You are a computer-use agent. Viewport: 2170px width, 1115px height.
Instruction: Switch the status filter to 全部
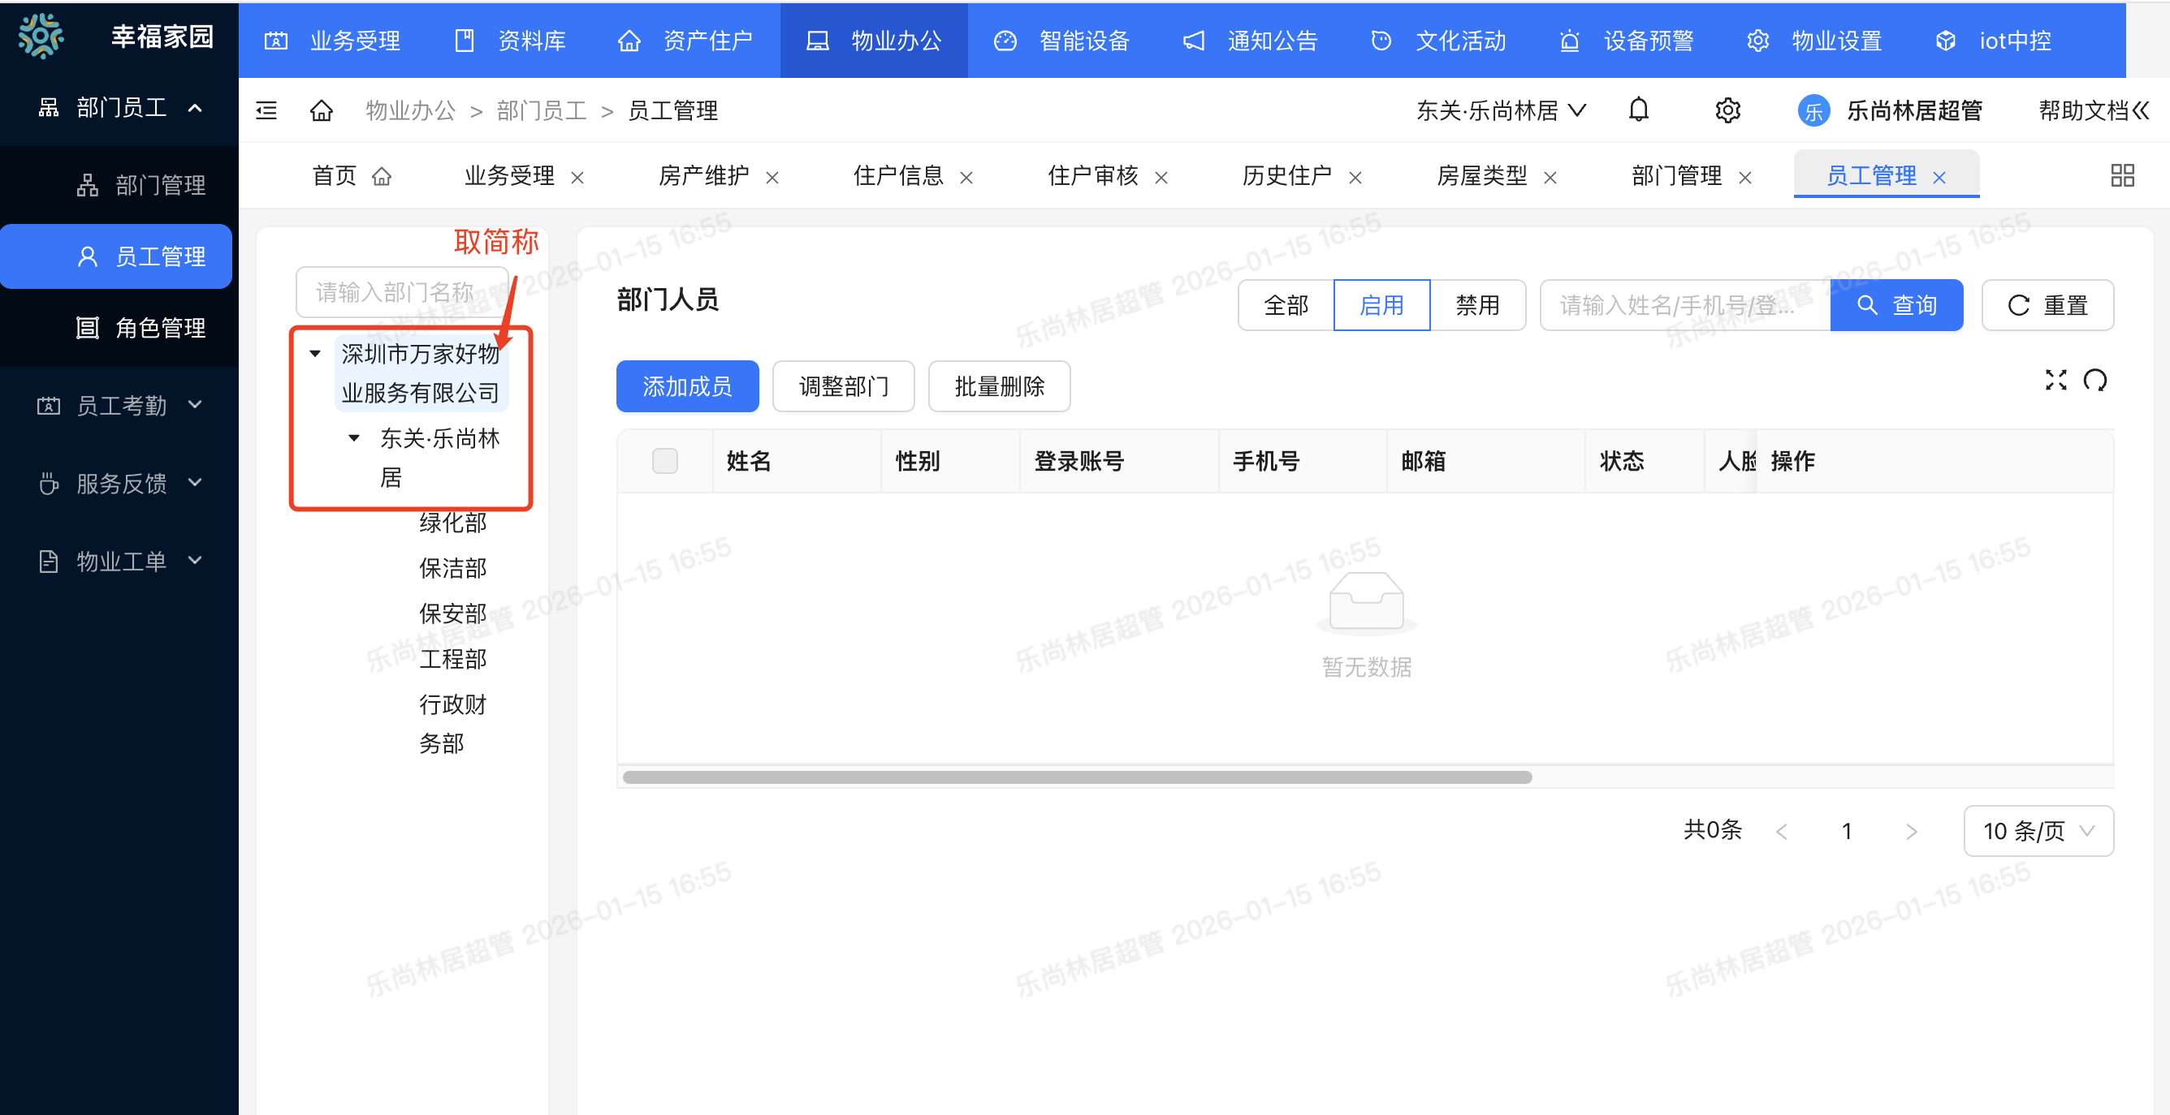tap(1286, 304)
